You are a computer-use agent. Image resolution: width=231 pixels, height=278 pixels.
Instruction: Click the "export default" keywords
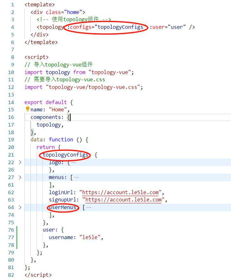[x=46, y=102]
